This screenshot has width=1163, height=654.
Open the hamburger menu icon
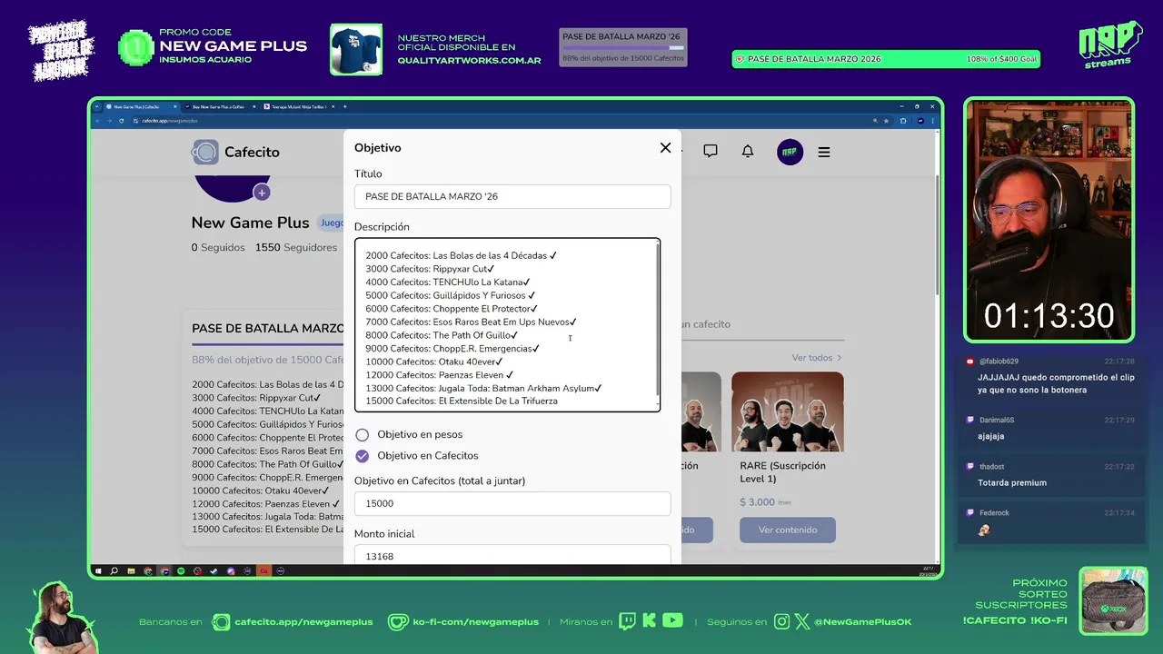click(824, 153)
